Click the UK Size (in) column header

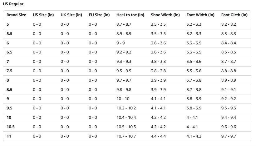[71, 15]
